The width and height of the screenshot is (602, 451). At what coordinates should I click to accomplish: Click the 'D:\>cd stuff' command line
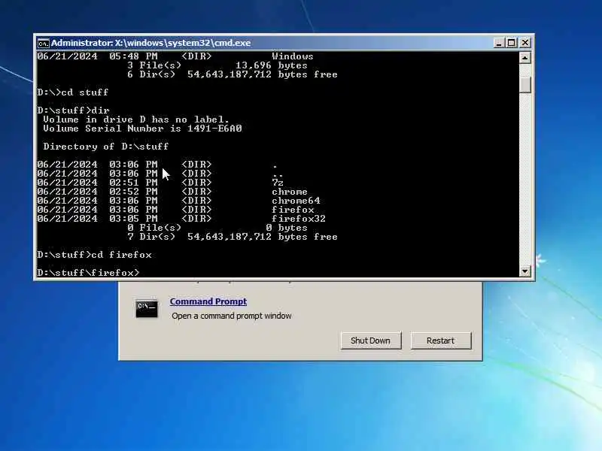[x=73, y=92]
